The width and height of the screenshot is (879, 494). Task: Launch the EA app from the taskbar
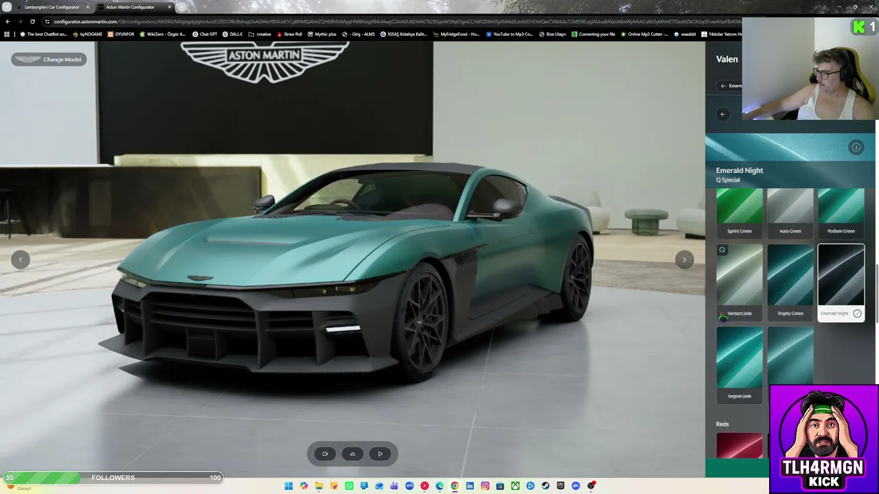575,486
